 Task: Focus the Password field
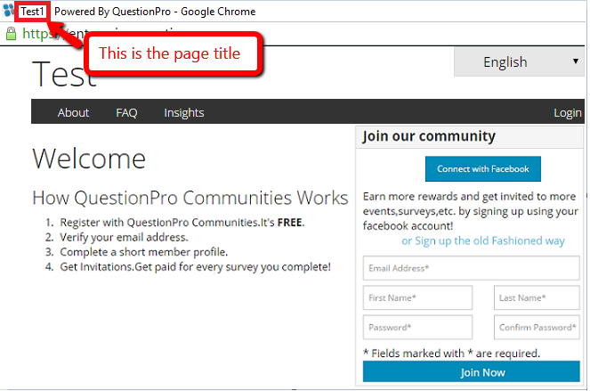417,328
